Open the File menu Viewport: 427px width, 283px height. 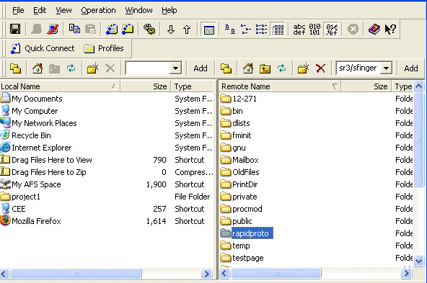pos(18,10)
